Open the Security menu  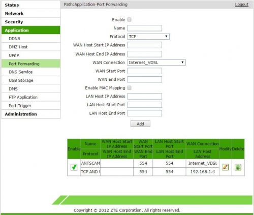coord(31,22)
